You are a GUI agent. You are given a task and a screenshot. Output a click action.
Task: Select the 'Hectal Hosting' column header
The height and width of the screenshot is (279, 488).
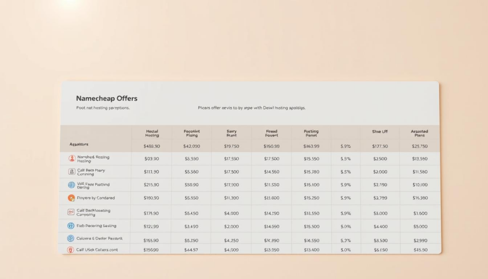click(152, 133)
